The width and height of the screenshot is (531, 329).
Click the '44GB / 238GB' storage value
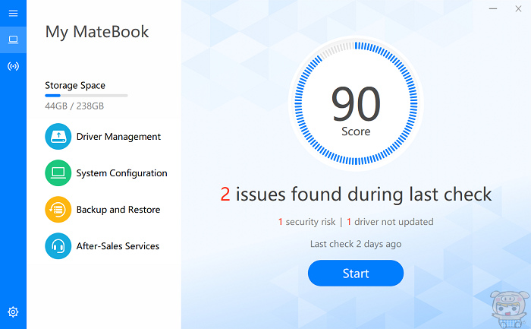(x=74, y=106)
